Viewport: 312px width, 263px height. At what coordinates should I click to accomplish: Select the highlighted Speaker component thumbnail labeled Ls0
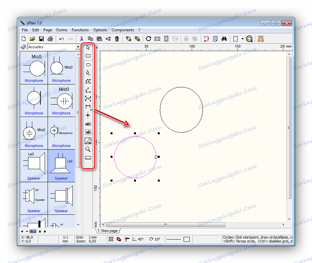tap(61, 166)
